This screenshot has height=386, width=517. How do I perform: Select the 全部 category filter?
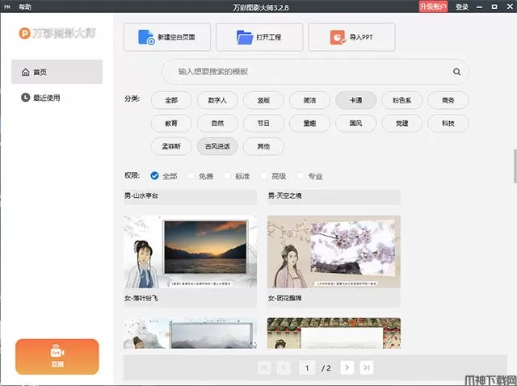(171, 100)
